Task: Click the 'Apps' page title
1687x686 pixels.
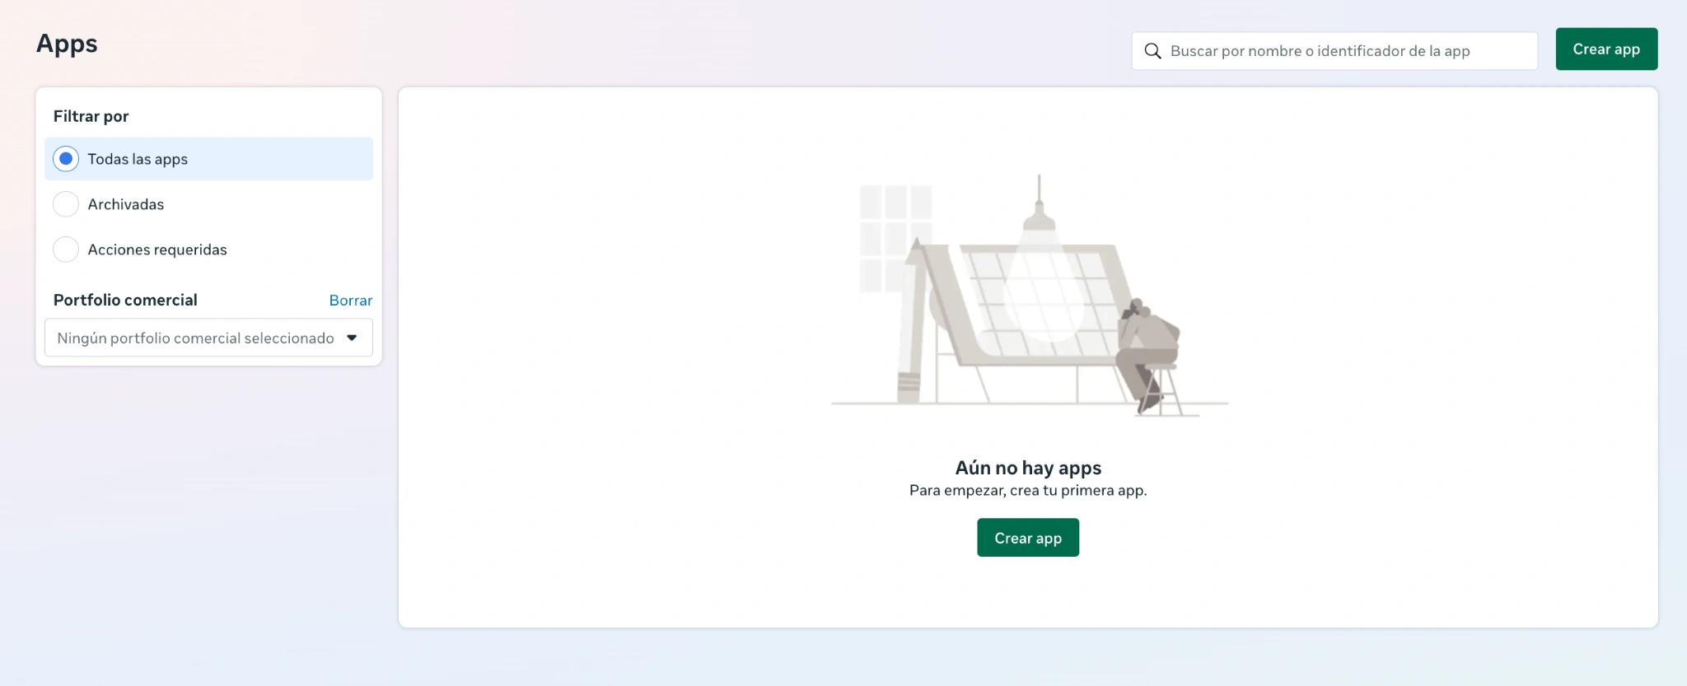Action: pyautogui.click(x=67, y=44)
